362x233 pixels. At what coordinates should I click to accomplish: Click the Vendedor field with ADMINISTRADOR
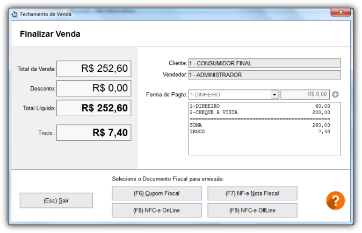click(x=264, y=75)
